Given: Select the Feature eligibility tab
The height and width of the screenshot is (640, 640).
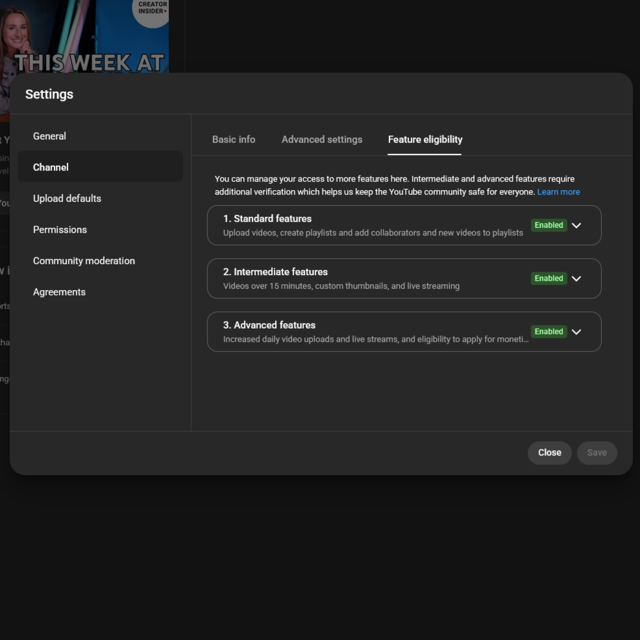Looking at the screenshot, I should (425, 139).
